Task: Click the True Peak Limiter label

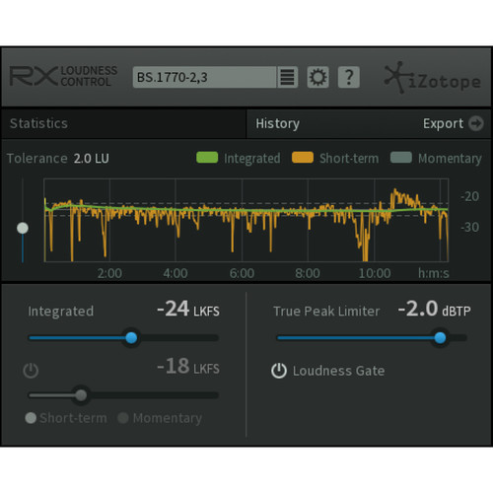Action: coord(326,312)
